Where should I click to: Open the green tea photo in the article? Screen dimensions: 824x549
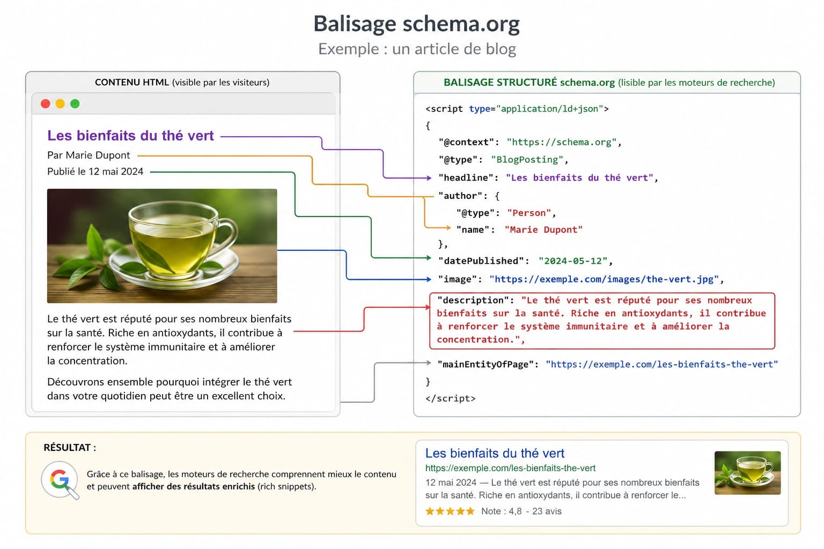click(x=162, y=246)
